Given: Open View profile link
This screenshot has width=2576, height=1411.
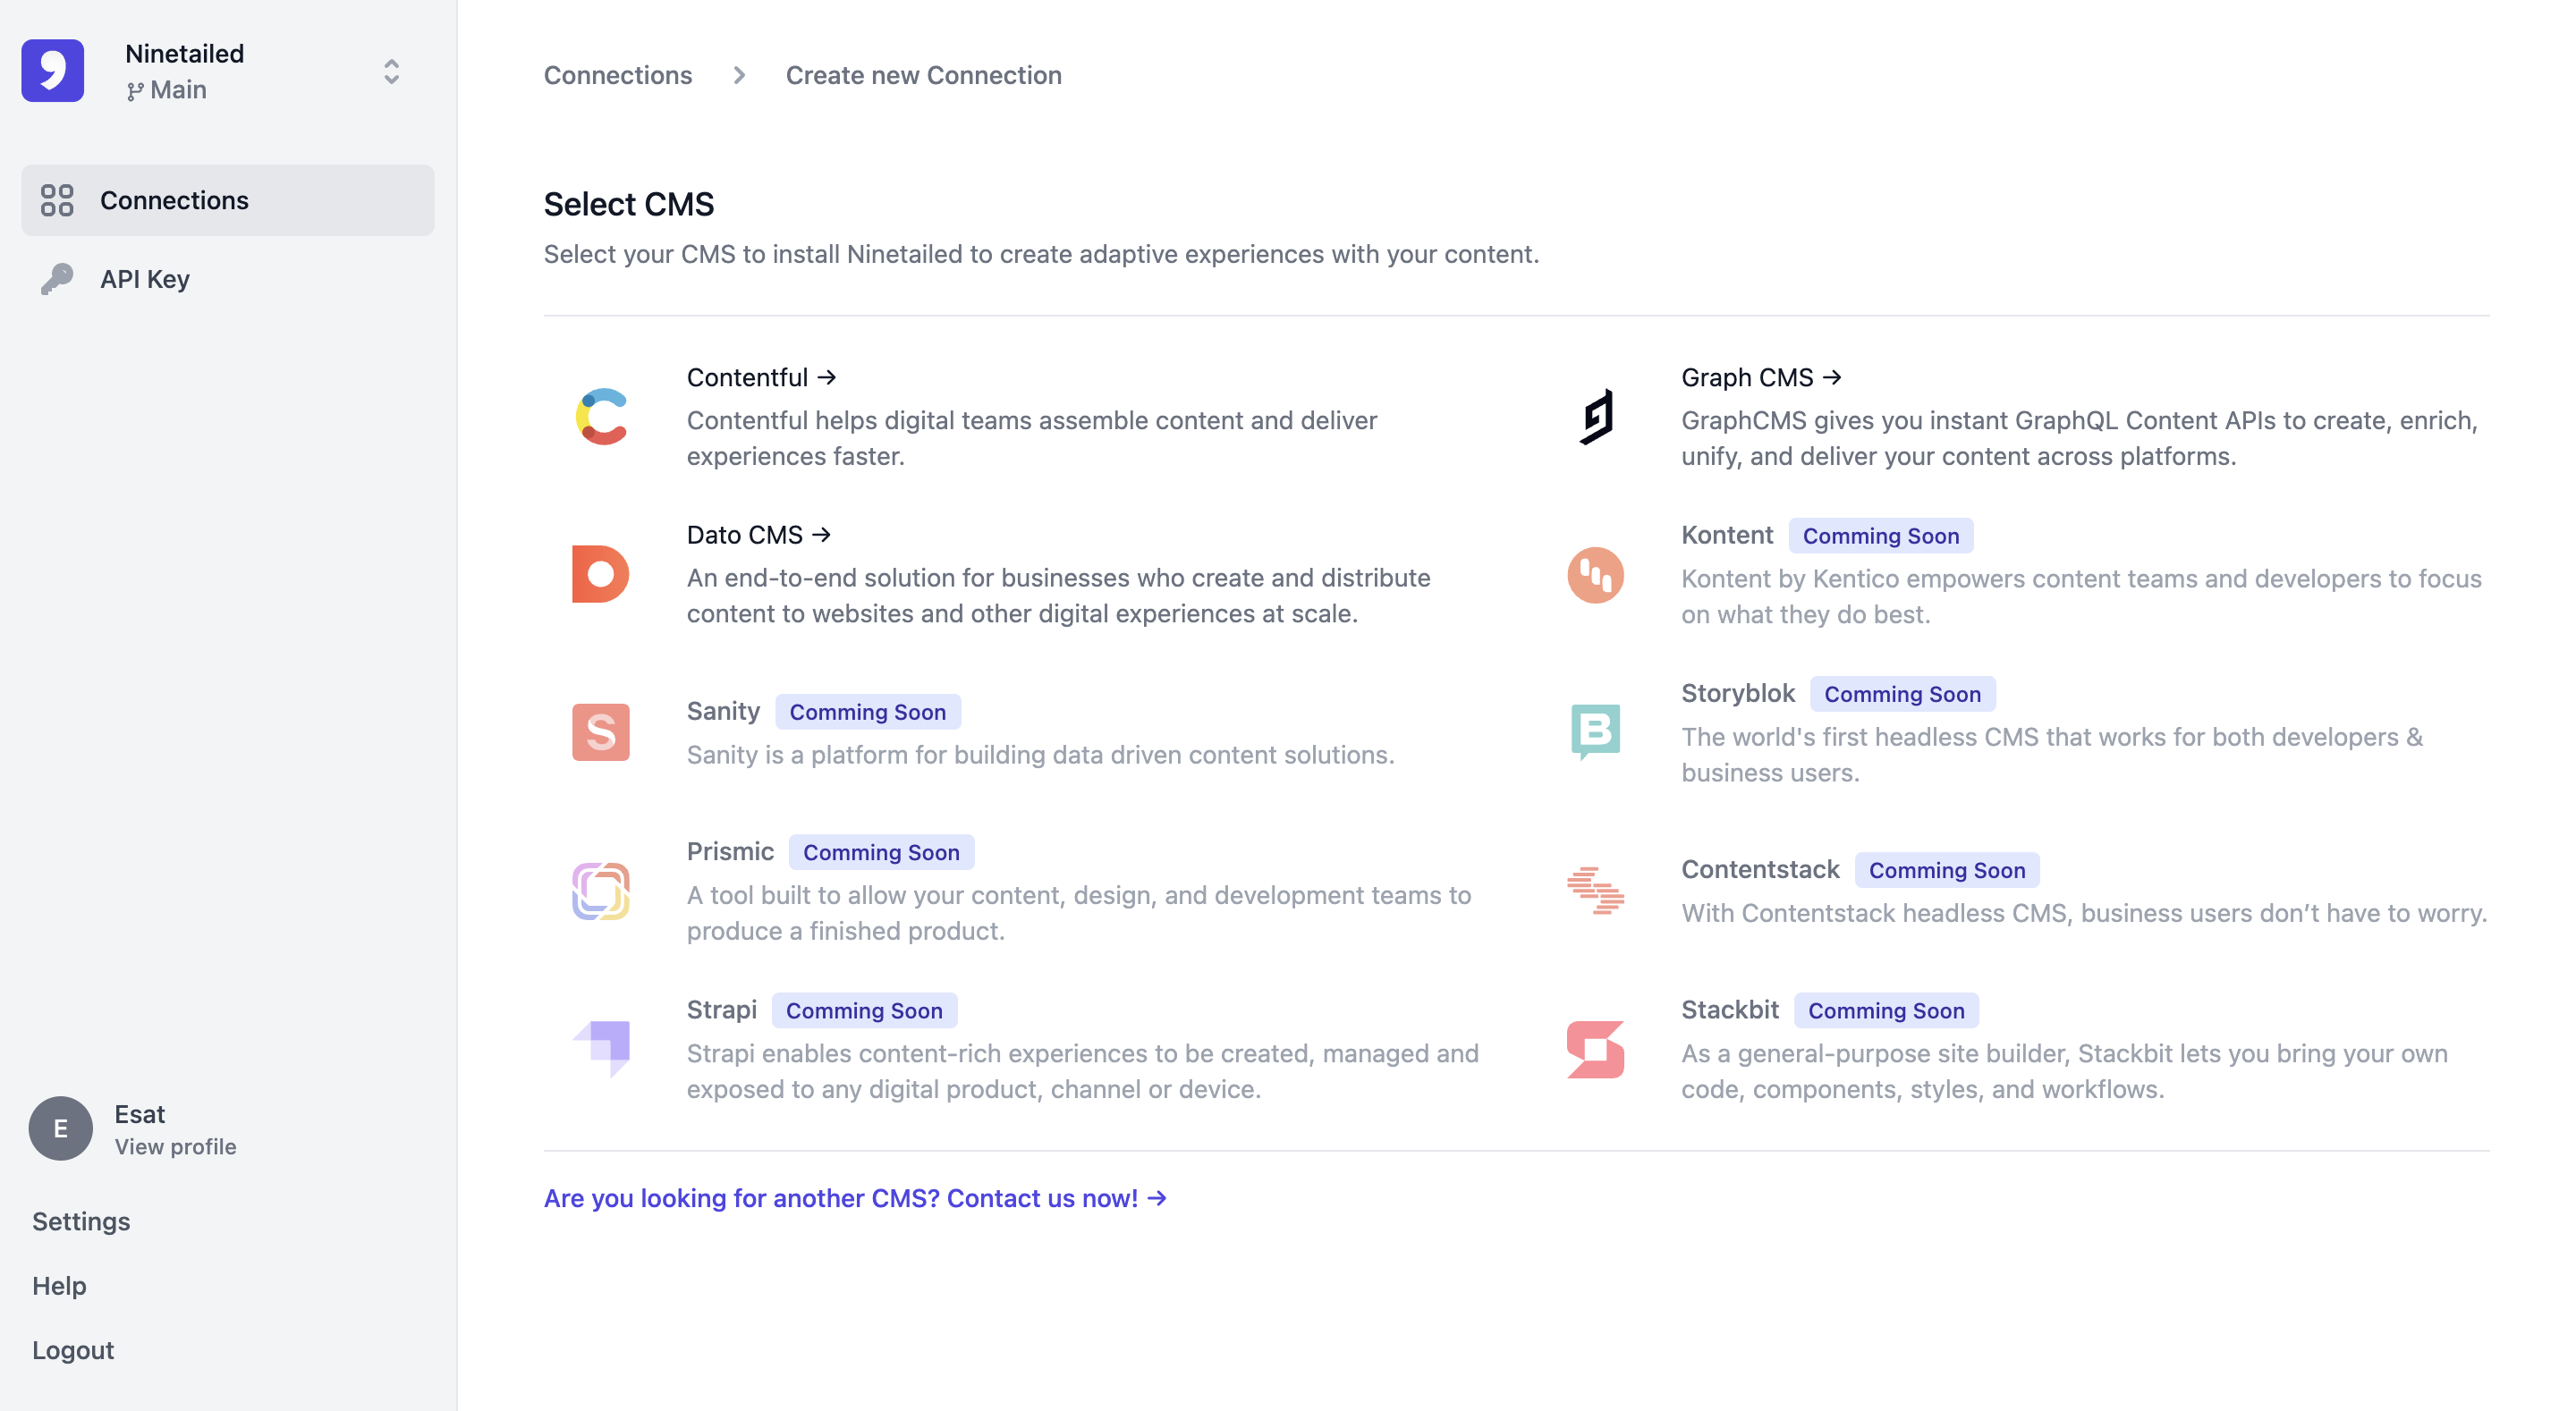Looking at the screenshot, I should tap(175, 1147).
